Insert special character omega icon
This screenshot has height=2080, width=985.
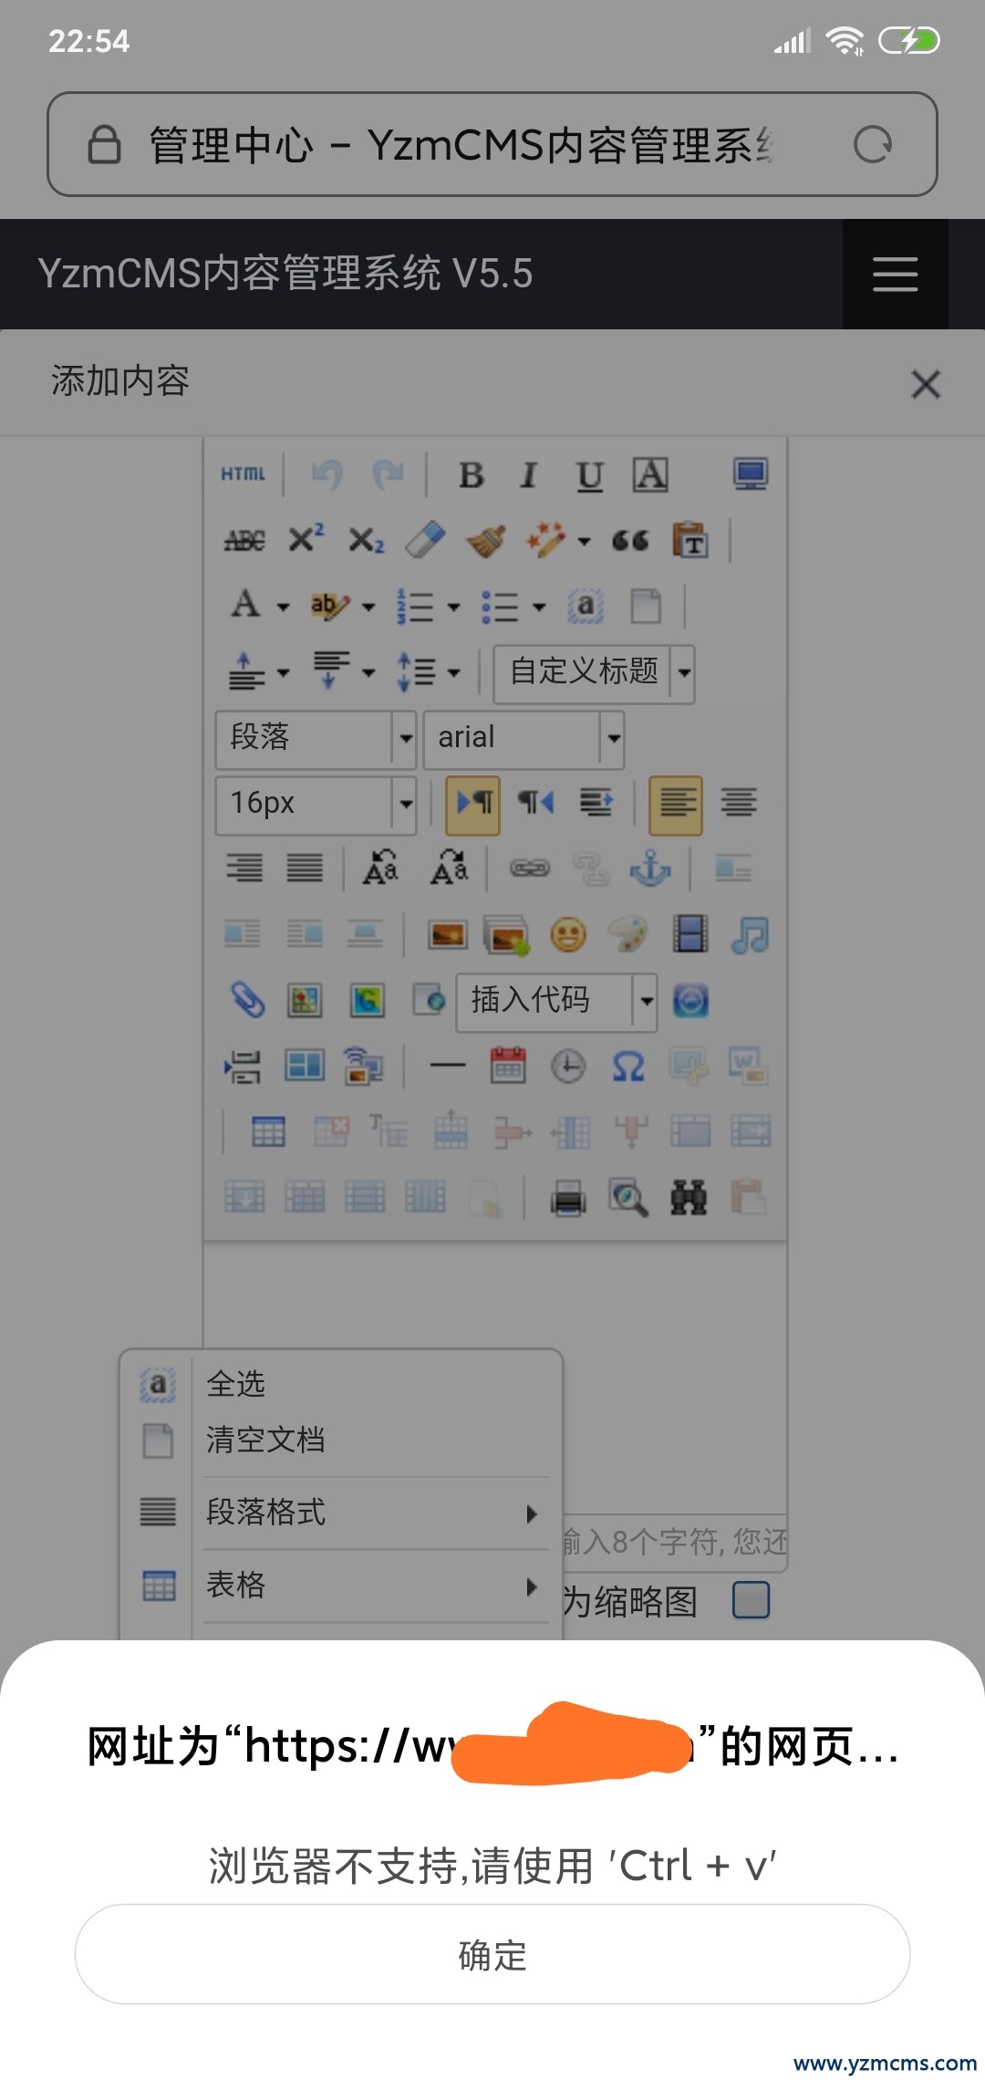point(628,1066)
